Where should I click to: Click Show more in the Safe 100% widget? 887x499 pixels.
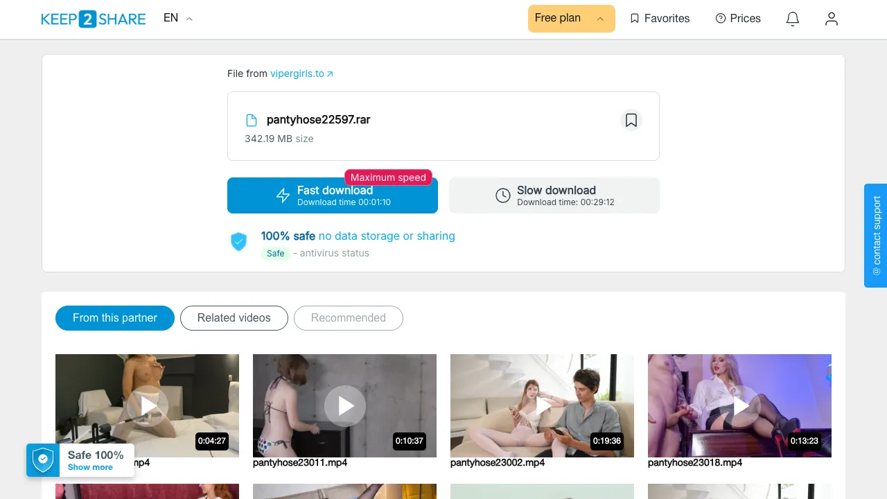pos(90,467)
